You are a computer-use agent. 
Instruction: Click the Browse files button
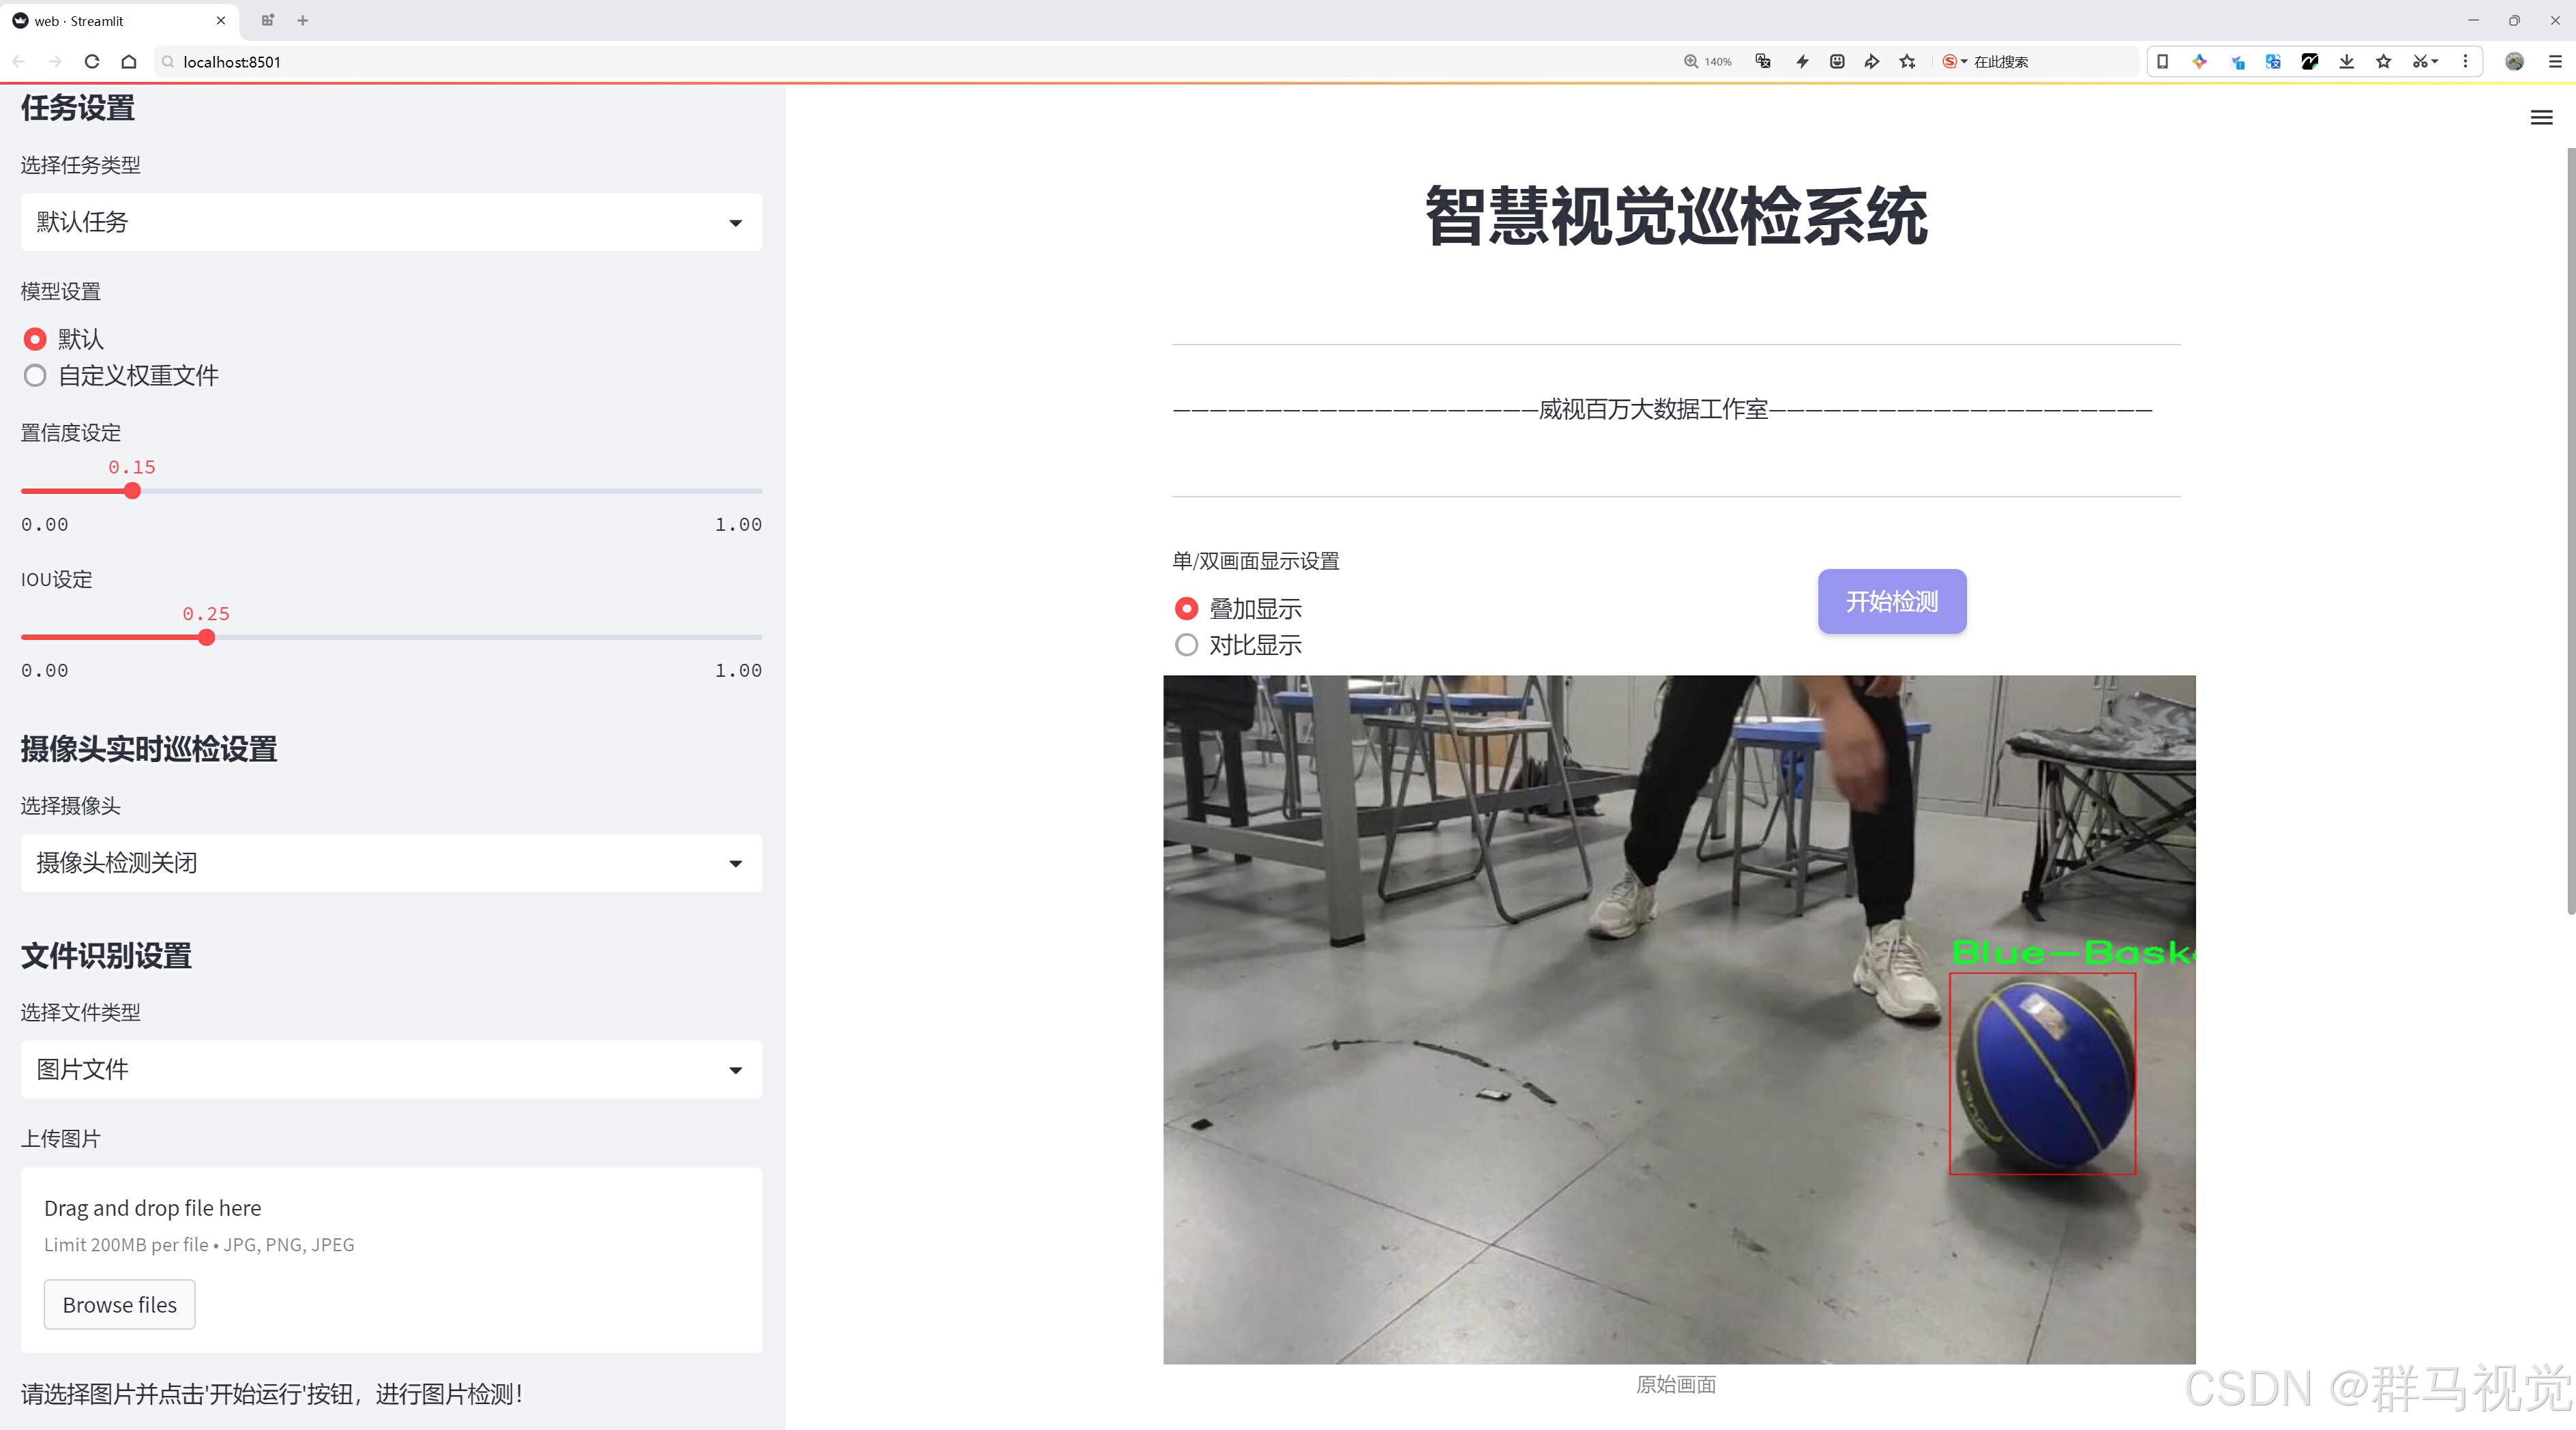pyautogui.click(x=119, y=1304)
